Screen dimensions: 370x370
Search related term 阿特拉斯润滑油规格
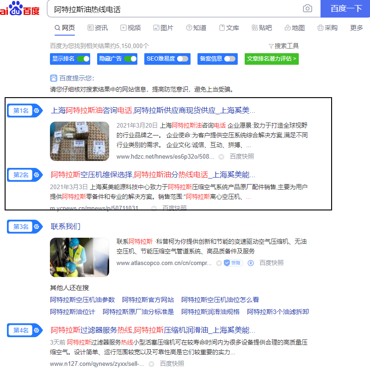tap(210, 312)
